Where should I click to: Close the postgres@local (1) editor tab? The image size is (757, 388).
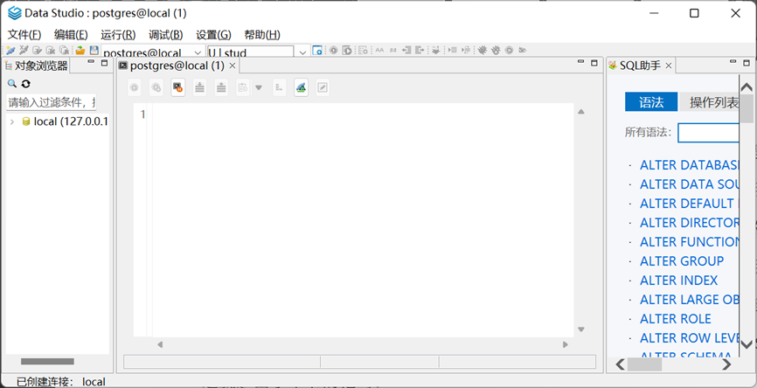pyautogui.click(x=233, y=66)
